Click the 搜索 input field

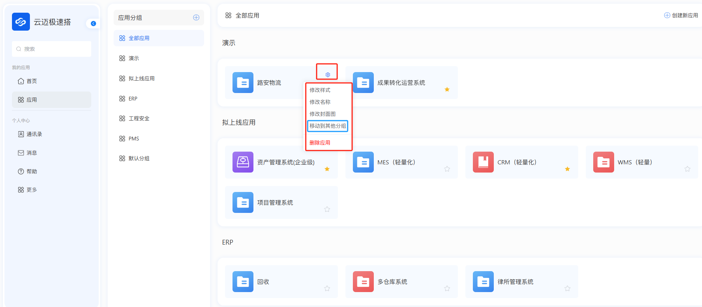click(x=52, y=49)
